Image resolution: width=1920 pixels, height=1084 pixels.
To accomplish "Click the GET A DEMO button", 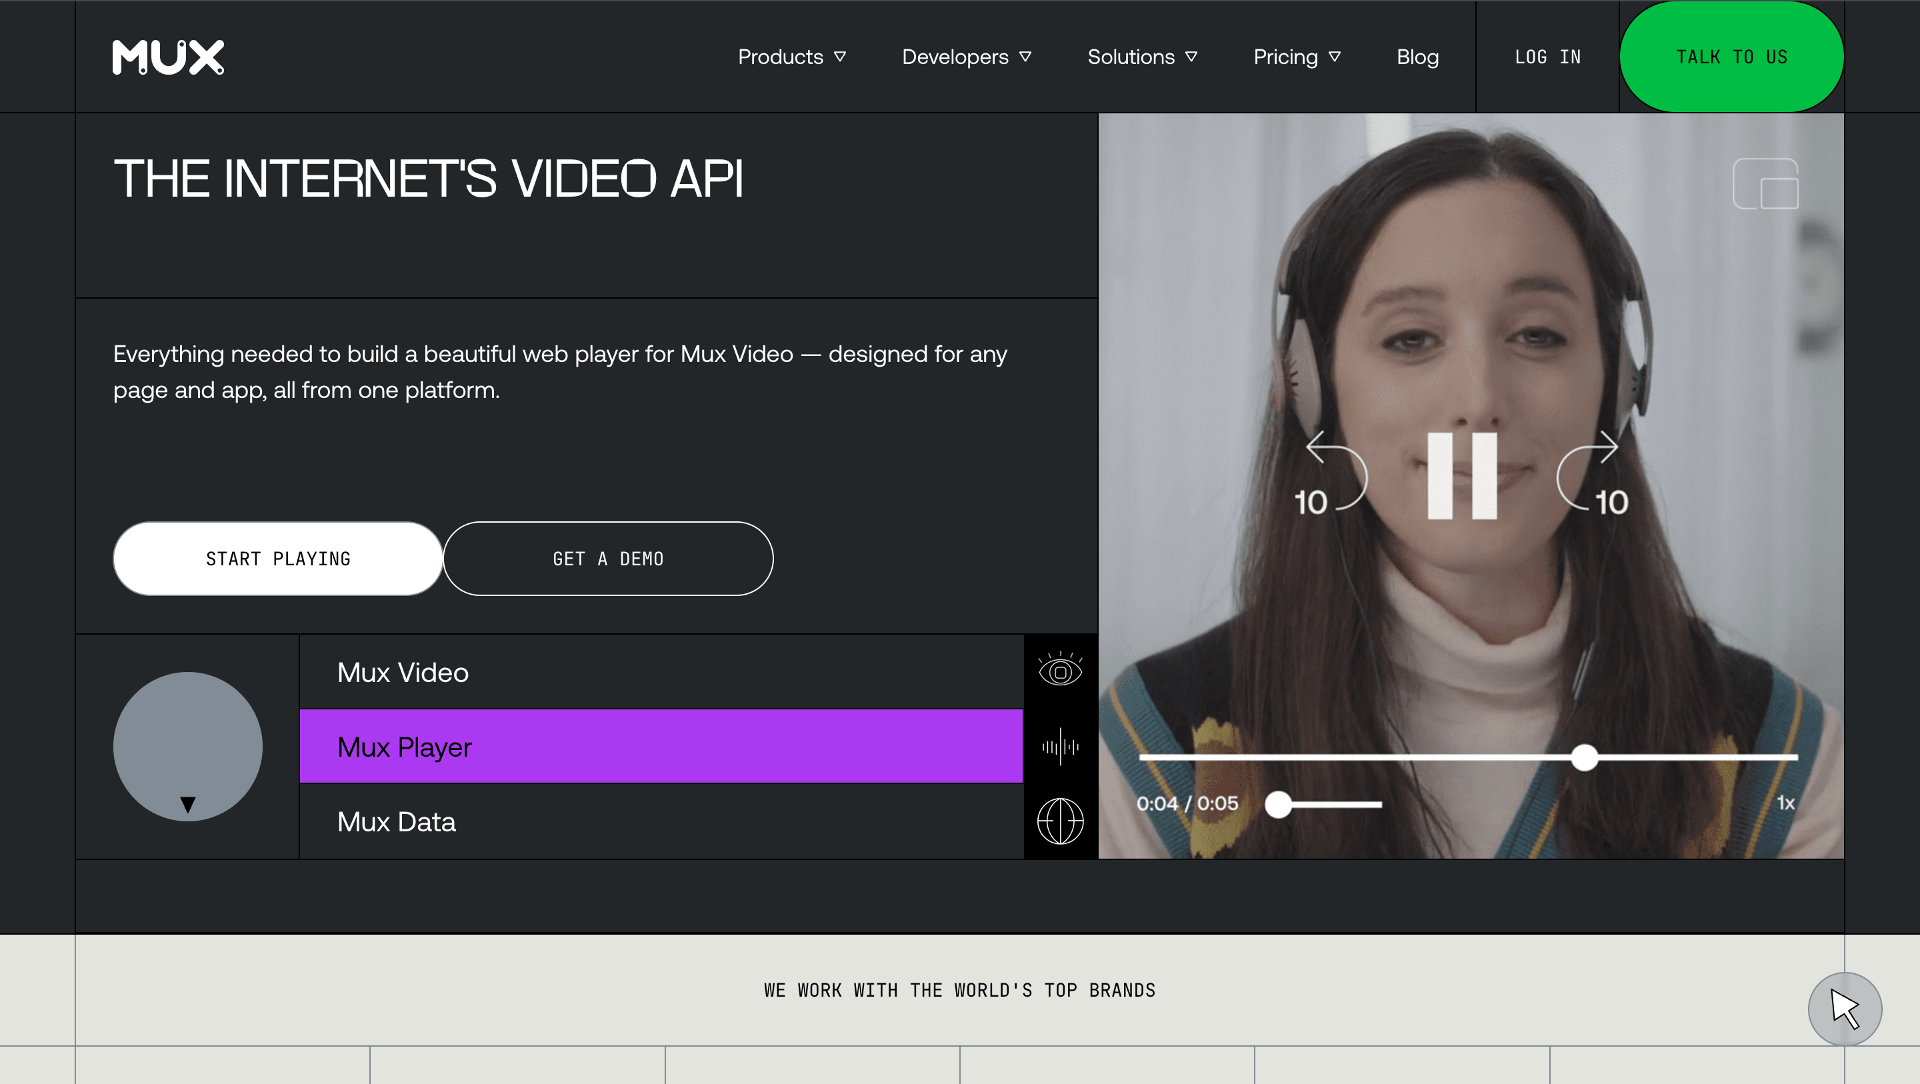I will [x=608, y=559].
